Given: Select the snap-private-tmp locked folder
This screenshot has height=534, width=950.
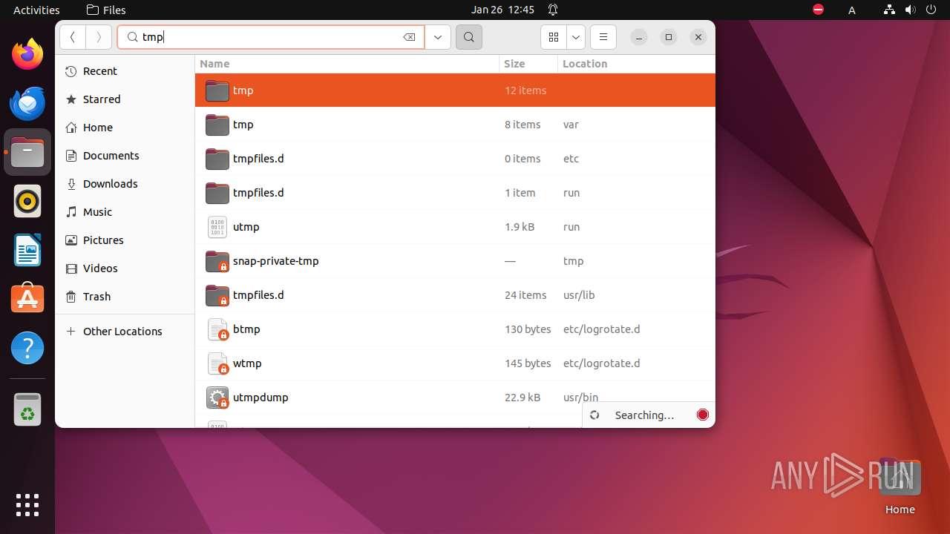Looking at the screenshot, I should 455,261.
